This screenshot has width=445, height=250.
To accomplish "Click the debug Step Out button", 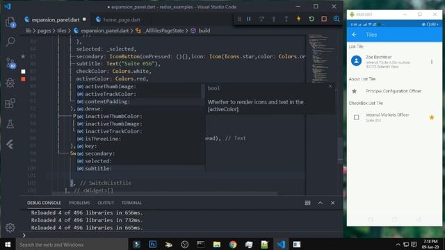I will pyautogui.click(x=286, y=19).
